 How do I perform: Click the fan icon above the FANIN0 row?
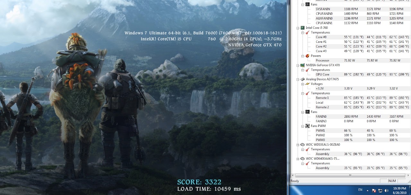click(308, 112)
